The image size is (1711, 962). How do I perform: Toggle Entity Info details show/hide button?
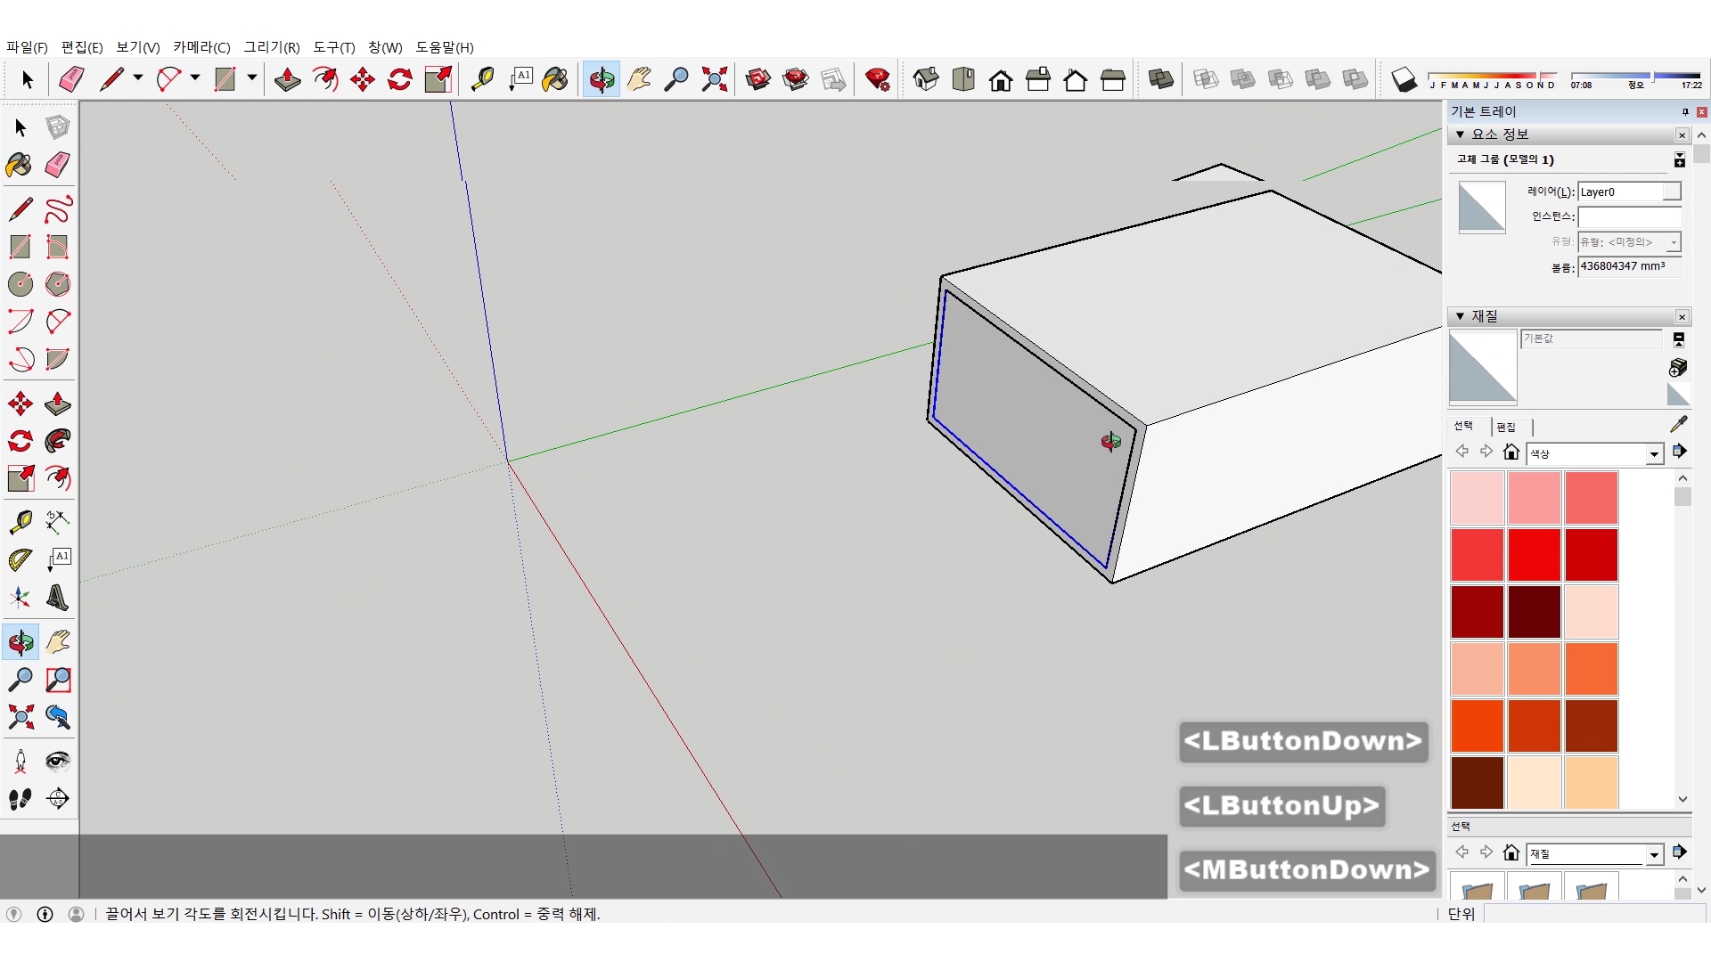1679,159
